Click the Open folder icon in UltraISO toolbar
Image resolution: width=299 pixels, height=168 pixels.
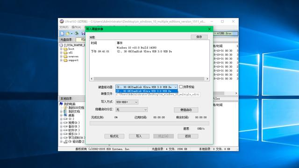(x=68, y=34)
